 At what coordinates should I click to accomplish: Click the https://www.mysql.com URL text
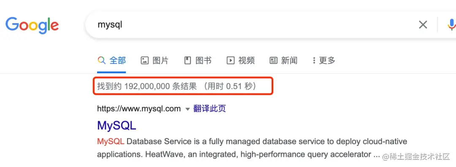click(139, 109)
